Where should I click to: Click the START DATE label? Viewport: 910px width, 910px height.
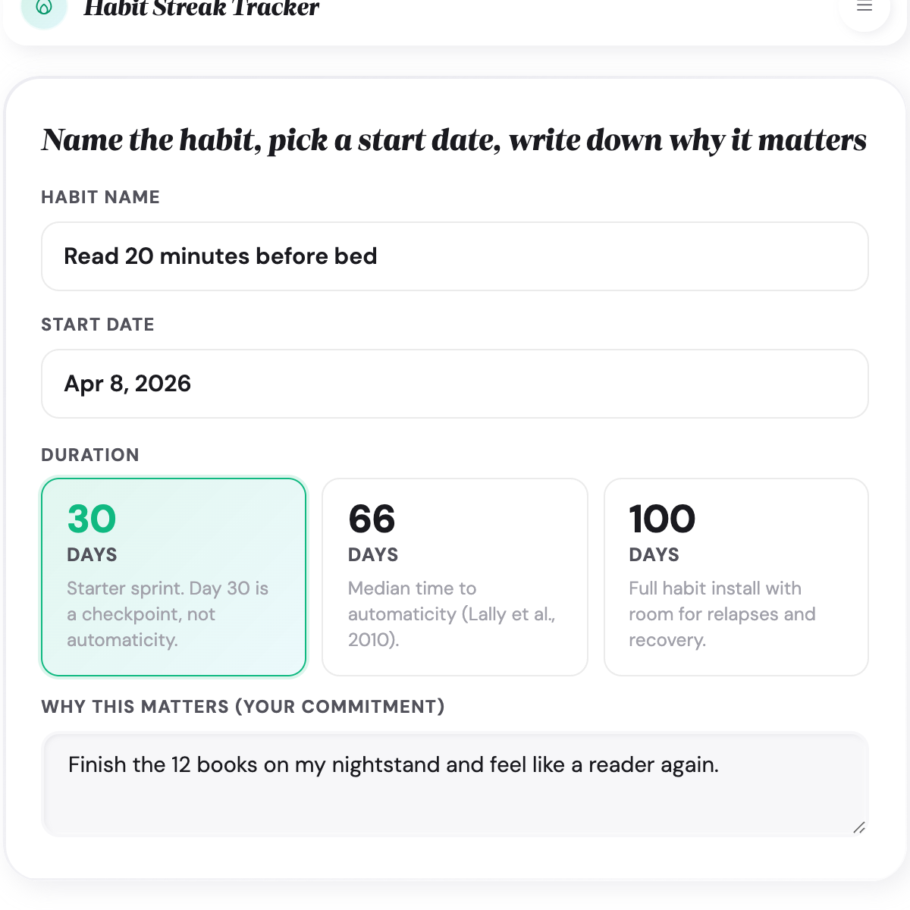(x=97, y=325)
